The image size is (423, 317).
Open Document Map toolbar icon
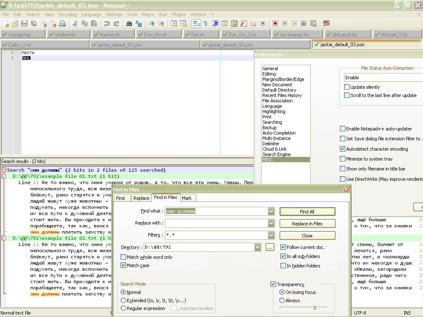pyautogui.click(x=234, y=24)
